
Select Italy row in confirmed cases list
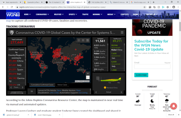[16, 65]
